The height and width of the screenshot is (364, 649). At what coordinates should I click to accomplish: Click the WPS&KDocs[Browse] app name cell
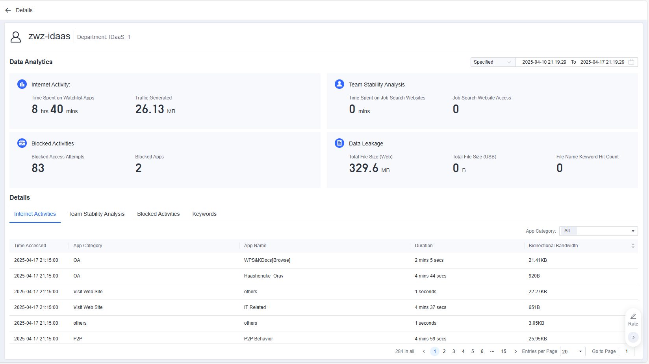(x=267, y=260)
